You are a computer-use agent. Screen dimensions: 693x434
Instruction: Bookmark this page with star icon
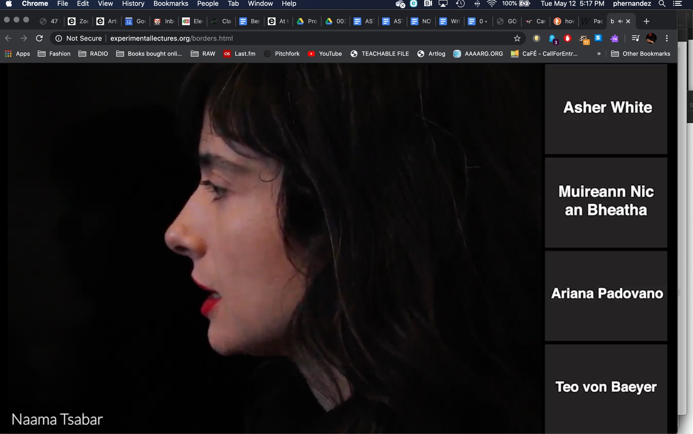(517, 38)
